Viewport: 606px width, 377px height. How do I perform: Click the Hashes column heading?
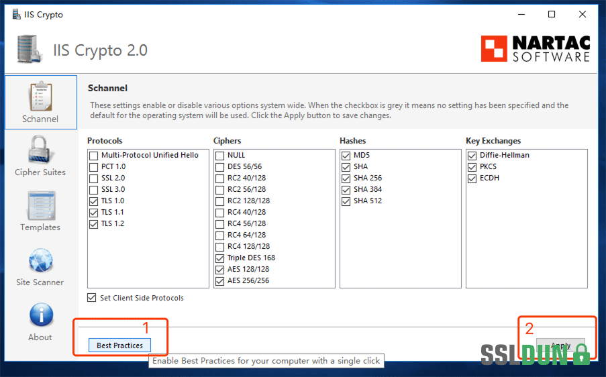[353, 141]
